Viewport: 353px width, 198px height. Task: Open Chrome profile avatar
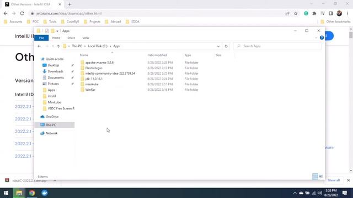pyautogui.click(x=339, y=13)
